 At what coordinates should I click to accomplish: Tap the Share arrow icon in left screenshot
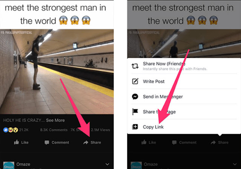click(x=85, y=142)
